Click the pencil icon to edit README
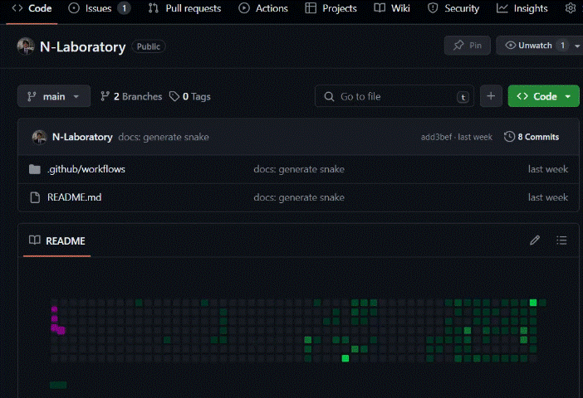This screenshot has width=583, height=398. 535,240
